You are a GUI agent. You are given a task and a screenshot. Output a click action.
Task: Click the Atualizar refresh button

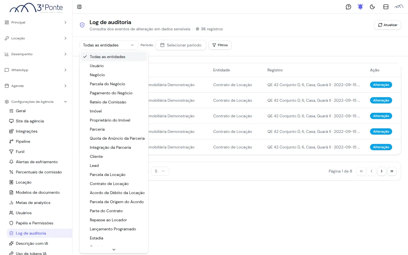[388, 25]
